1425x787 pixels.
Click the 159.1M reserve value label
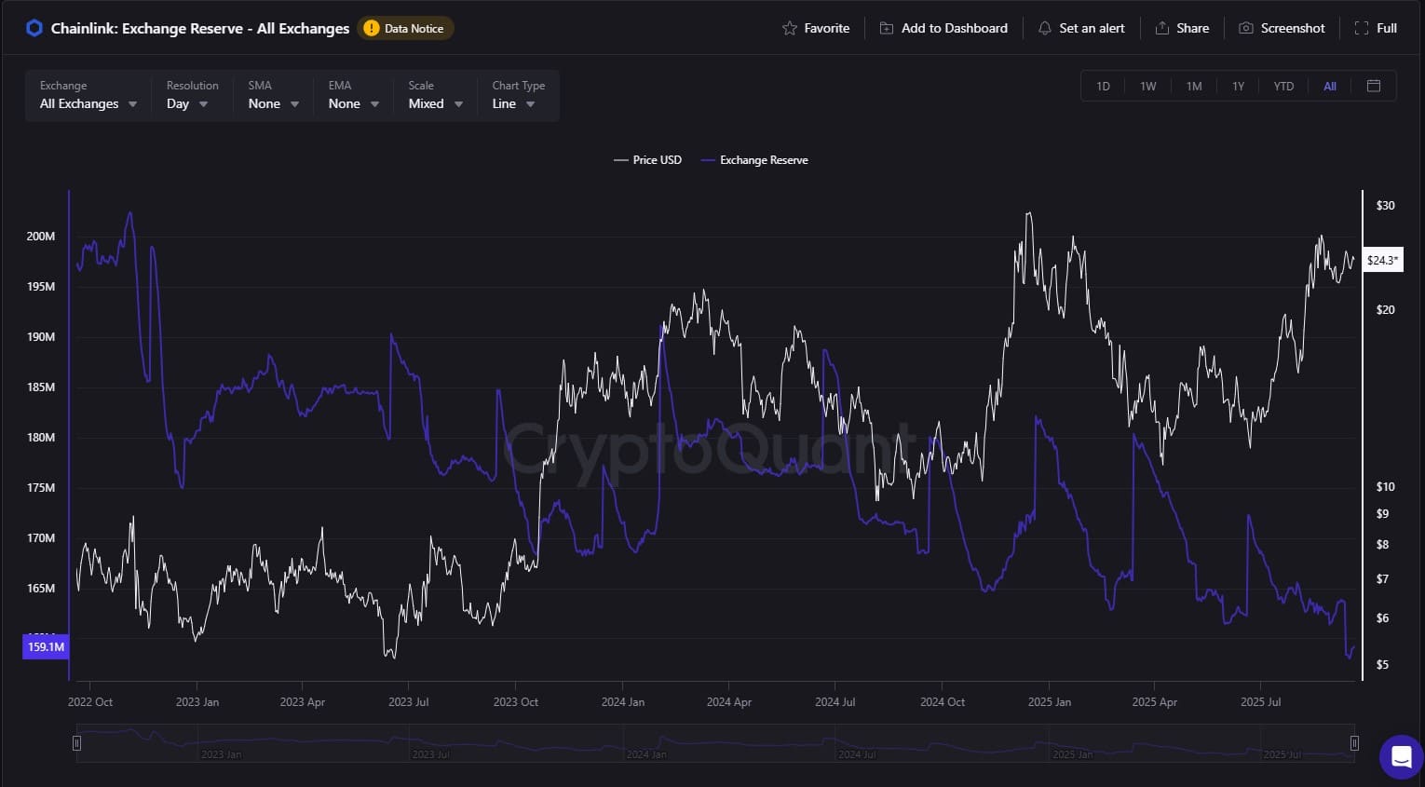click(x=46, y=646)
